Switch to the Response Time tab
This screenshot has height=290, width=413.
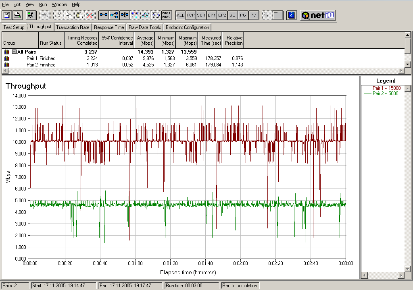point(109,27)
